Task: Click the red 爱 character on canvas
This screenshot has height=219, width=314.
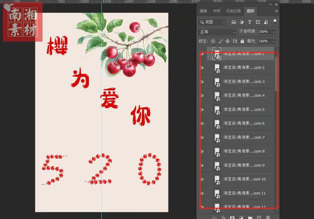Action: click(x=110, y=98)
